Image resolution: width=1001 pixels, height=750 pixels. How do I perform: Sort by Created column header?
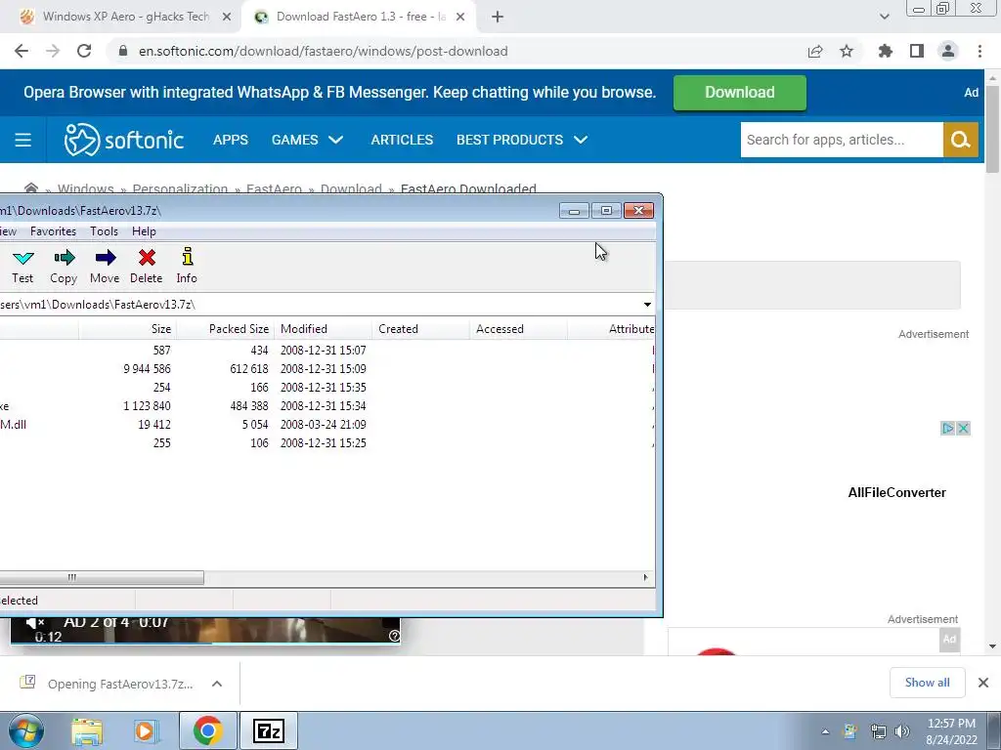[x=420, y=329]
